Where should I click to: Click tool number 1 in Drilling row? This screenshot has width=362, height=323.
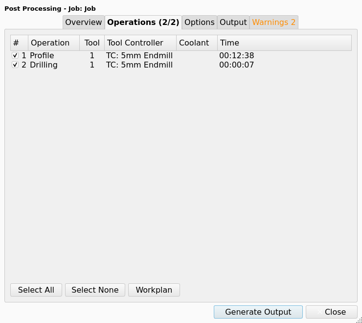[x=92, y=65]
